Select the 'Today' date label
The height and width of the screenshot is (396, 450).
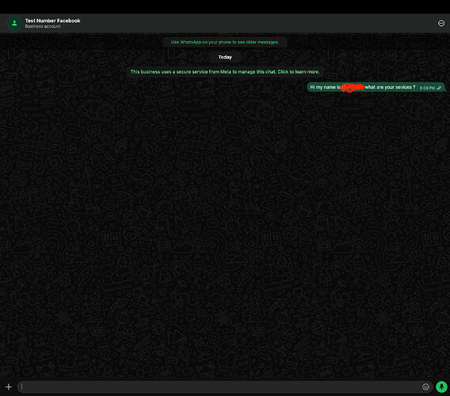(x=225, y=57)
